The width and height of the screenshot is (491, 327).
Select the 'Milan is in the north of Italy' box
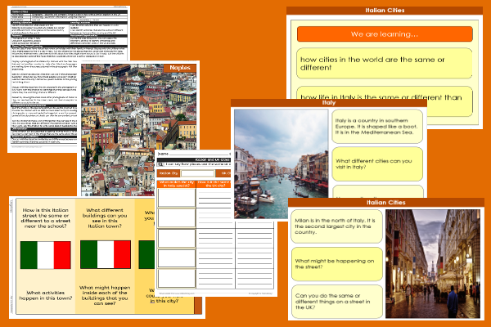tap(337, 226)
